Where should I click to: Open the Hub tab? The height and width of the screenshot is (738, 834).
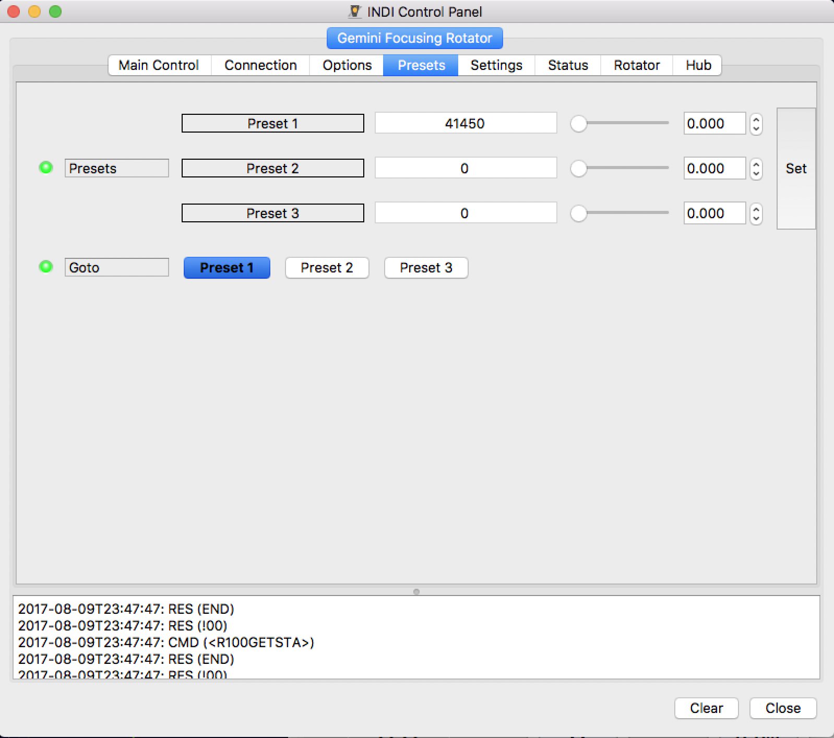point(698,65)
